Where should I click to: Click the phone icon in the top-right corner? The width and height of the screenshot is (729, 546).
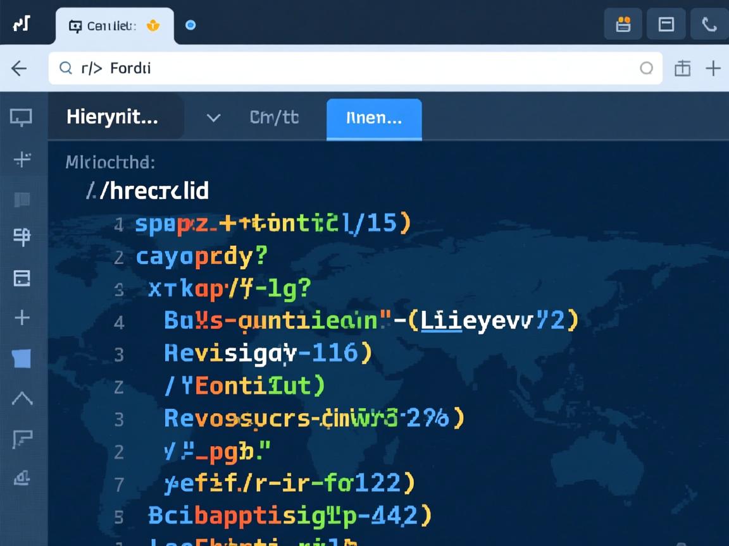[709, 24]
